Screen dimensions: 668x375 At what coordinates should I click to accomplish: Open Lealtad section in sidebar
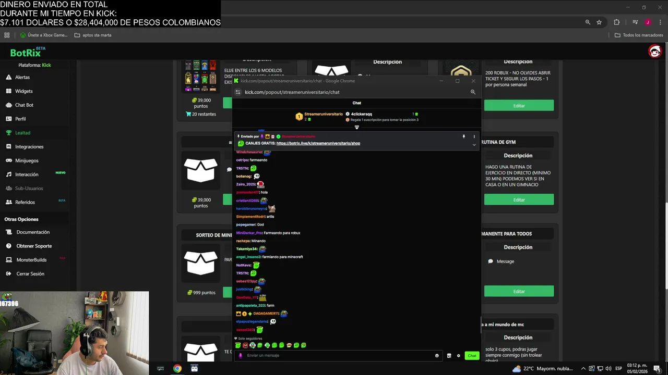(x=22, y=133)
